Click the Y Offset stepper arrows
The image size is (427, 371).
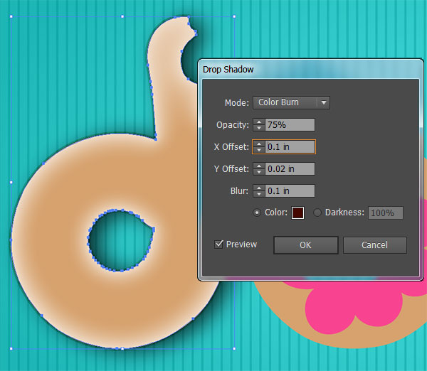pyautogui.click(x=259, y=169)
